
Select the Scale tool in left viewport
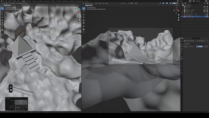[2, 20]
